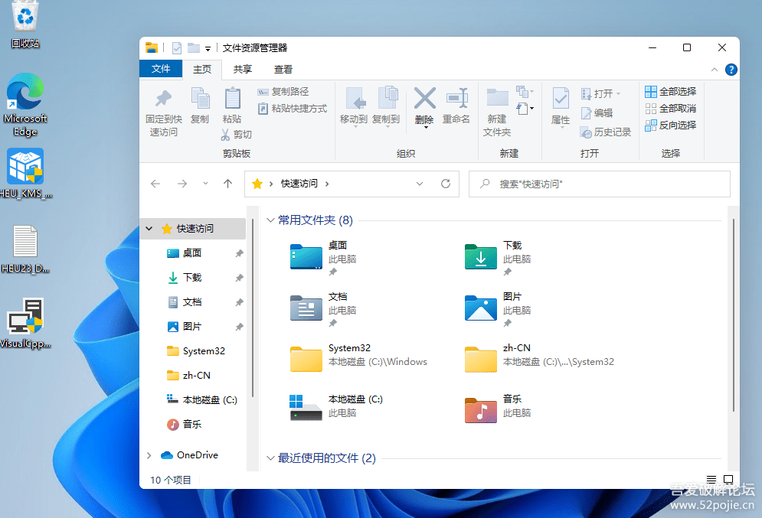Click 历史记录 in the ribbon
This screenshot has height=518, width=762.
point(606,132)
